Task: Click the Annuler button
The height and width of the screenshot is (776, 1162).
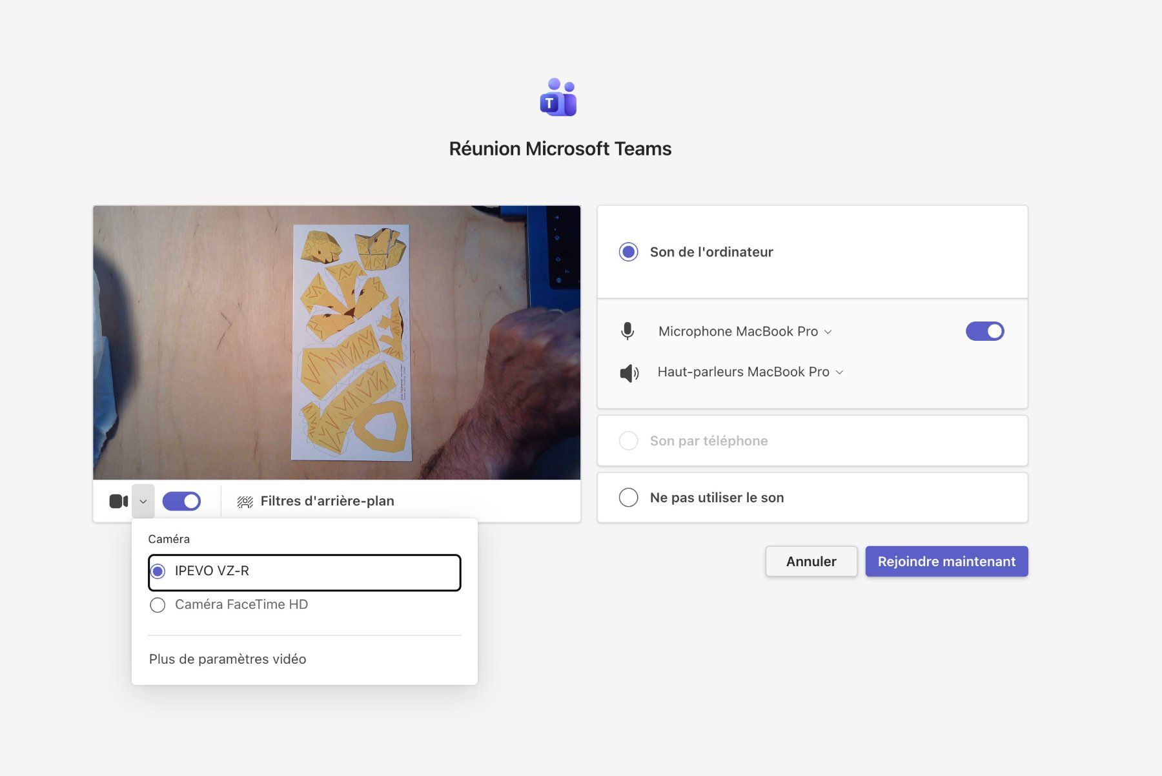Action: [x=811, y=562]
